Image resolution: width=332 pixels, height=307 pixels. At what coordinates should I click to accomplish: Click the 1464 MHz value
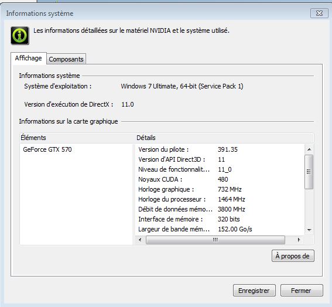point(231,199)
